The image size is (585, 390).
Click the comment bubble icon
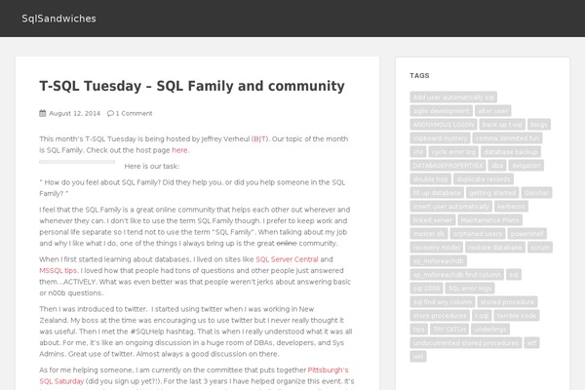[110, 113]
